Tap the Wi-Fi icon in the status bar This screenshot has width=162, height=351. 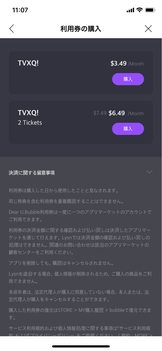coord(140,10)
